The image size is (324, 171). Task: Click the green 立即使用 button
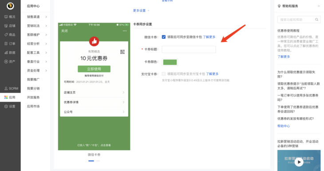(94, 69)
